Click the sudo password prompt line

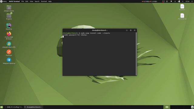pos(75,35)
